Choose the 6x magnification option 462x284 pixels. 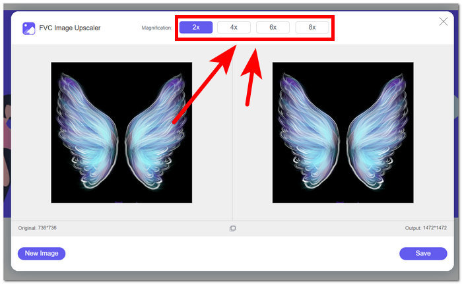point(273,28)
